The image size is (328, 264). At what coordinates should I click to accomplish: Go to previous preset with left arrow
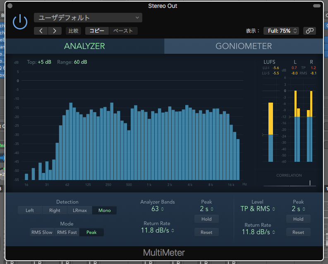click(41, 31)
